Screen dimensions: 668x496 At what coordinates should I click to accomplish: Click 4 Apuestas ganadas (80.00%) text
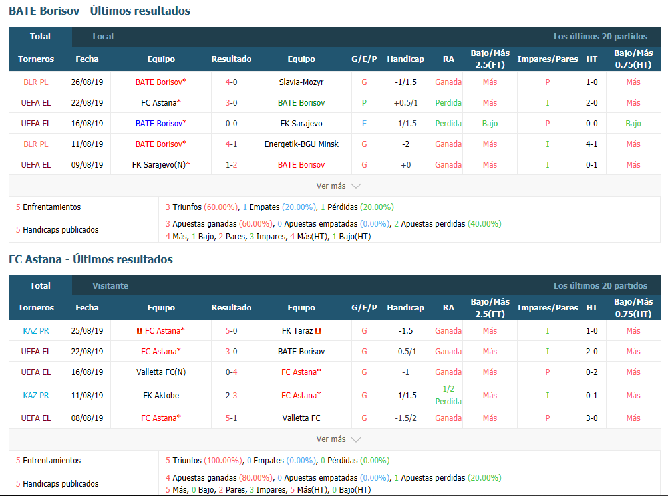(219, 477)
